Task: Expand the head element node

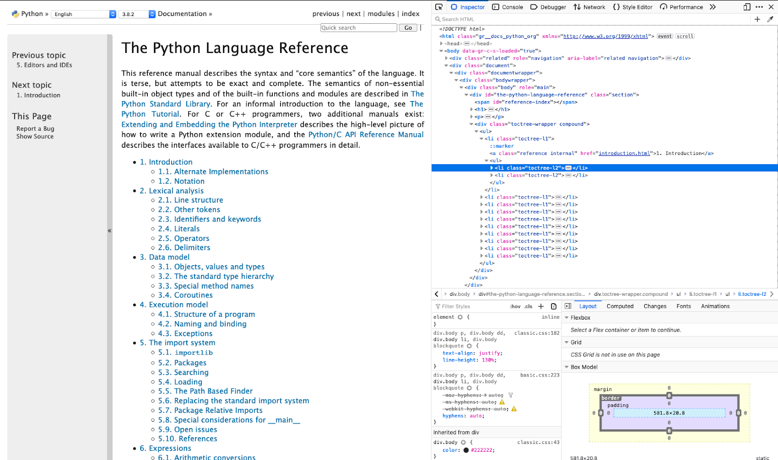Action: (442, 44)
